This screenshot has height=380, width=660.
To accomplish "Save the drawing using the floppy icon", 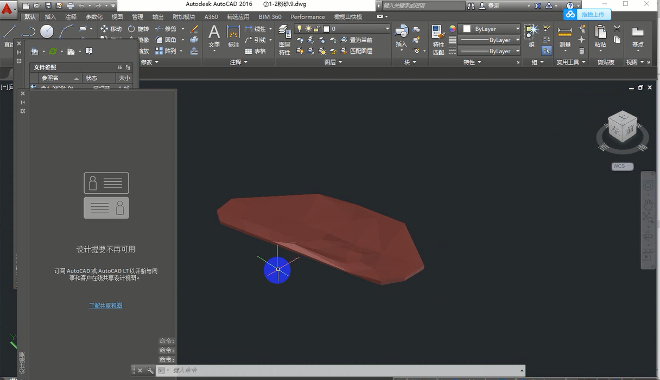I will click(x=48, y=5).
